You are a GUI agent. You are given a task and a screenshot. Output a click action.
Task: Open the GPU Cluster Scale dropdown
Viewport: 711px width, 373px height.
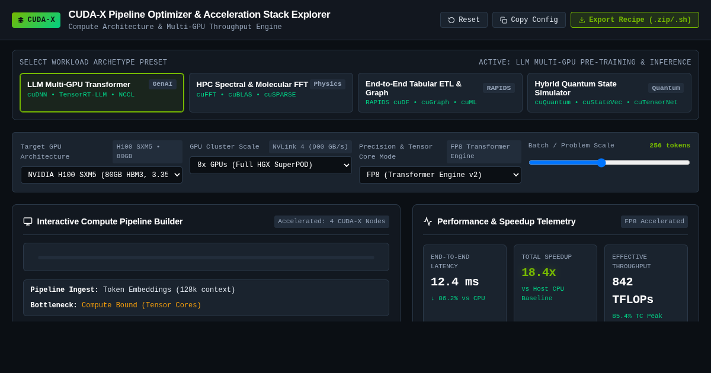[x=271, y=165]
